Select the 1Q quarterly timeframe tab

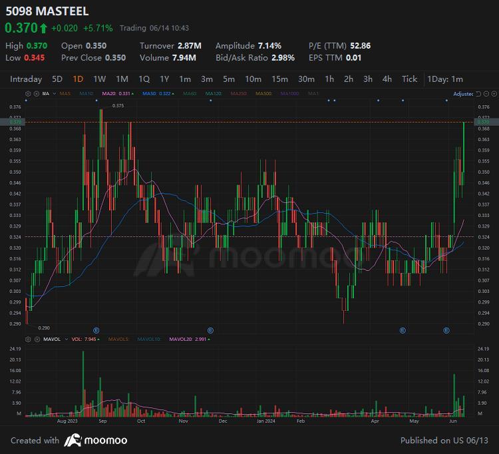coord(144,79)
